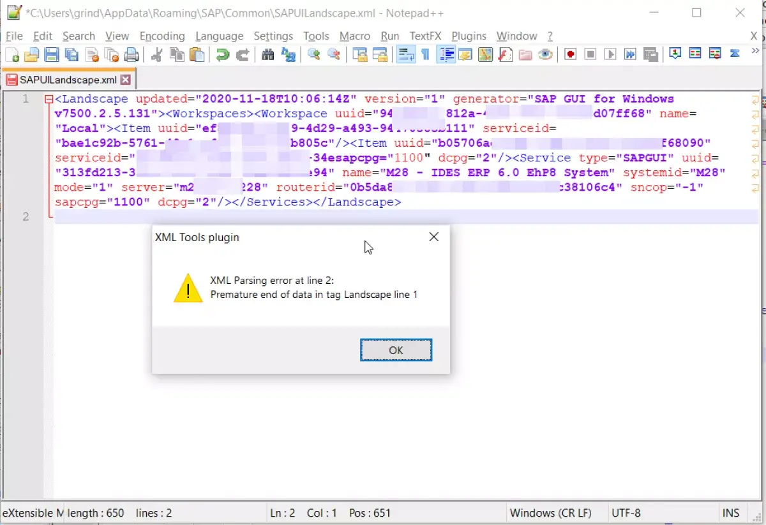The height and width of the screenshot is (525, 766).
Task: Click the green Undo arrow
Action: click(x=222, y=55)
